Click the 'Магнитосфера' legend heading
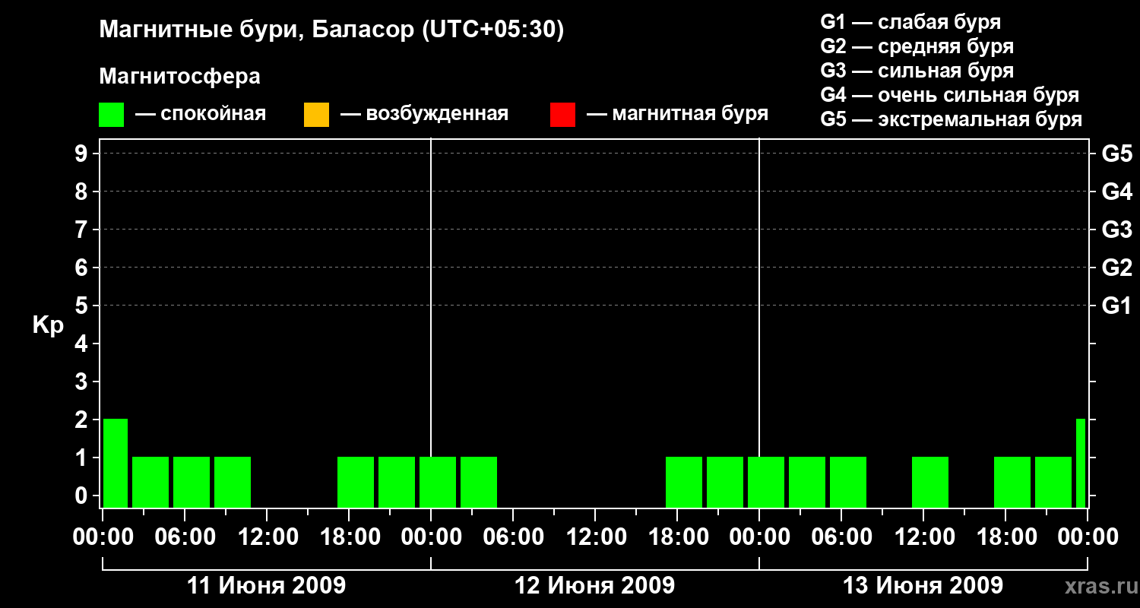This screenshot has width=1140, height=608. pos(179,77)
